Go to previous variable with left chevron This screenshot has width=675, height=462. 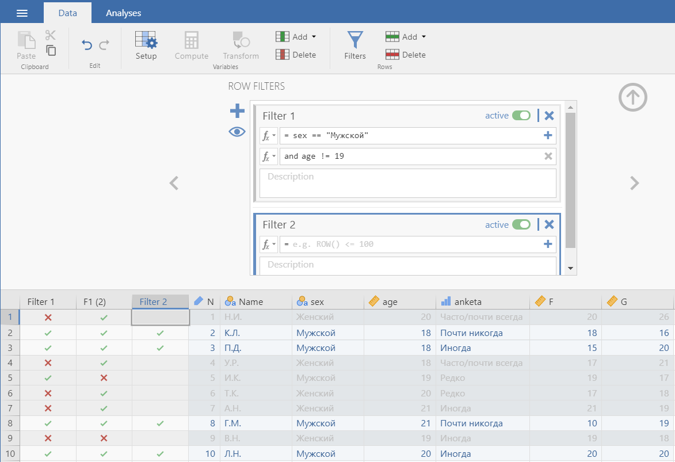point(174,184)
